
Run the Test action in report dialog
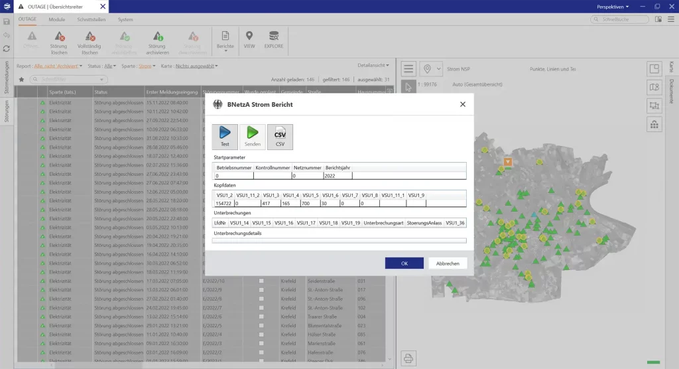coord(225,137)
